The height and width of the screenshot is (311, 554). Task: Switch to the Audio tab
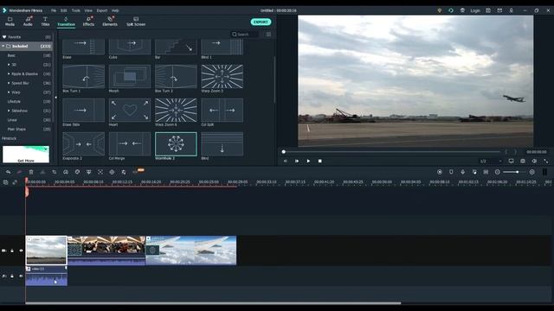click(28, 22)
